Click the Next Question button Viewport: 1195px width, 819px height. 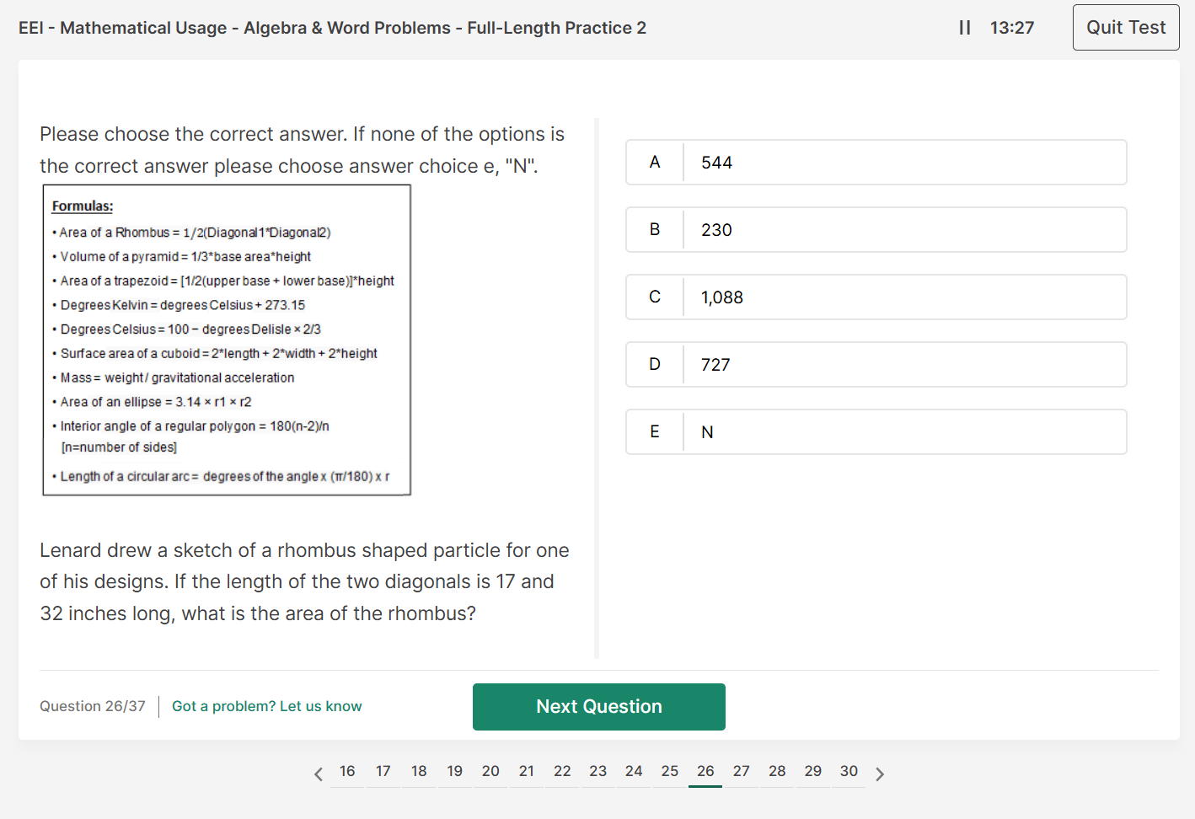tap(598, 707)
